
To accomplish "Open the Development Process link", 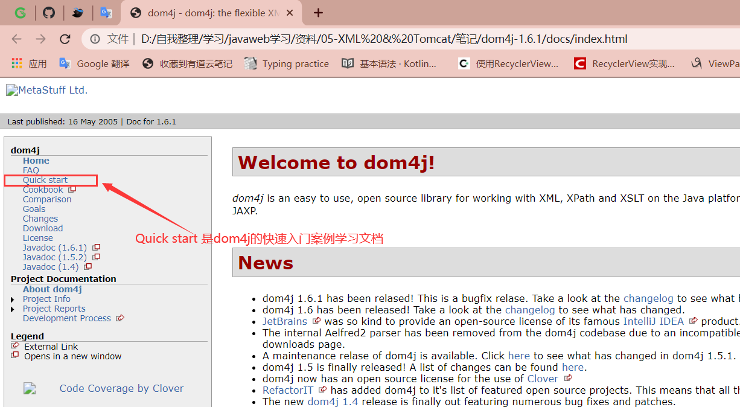I will [x=67, y=318].
